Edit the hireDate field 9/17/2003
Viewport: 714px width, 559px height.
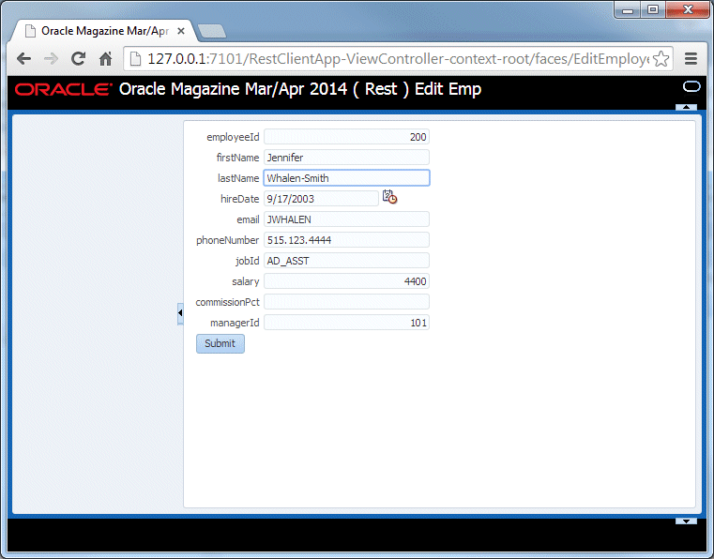point(321,199)
